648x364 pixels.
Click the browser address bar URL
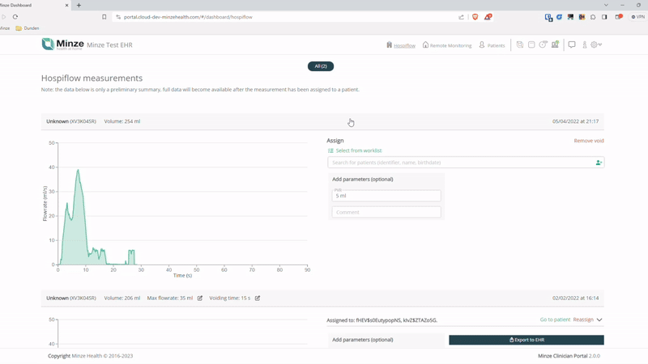tap(188, 17)
